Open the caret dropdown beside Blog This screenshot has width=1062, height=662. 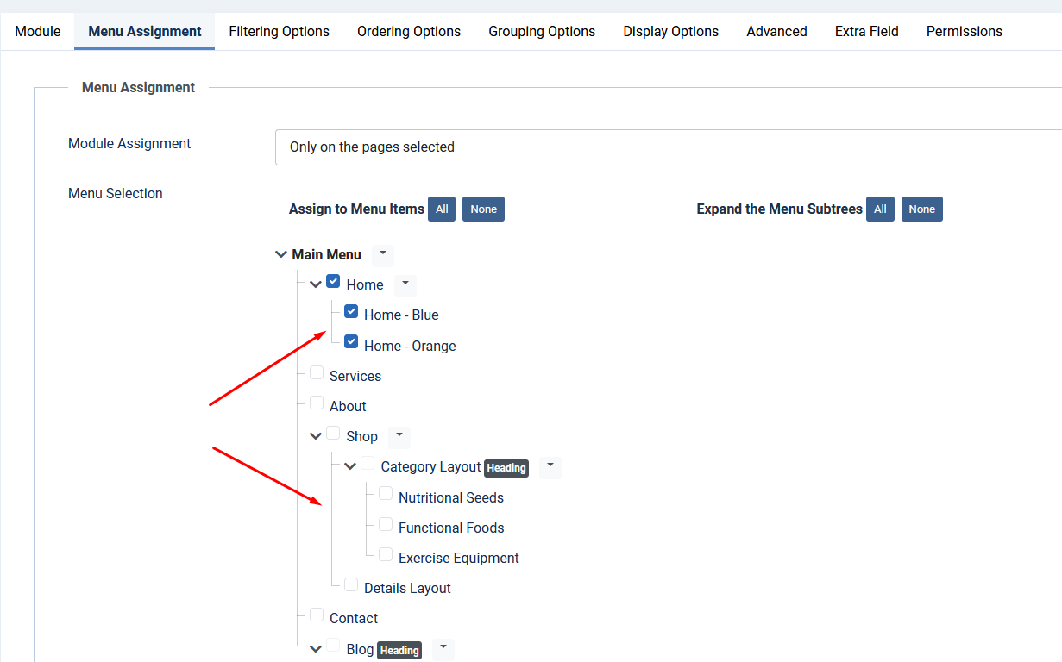tap(443, 649)
